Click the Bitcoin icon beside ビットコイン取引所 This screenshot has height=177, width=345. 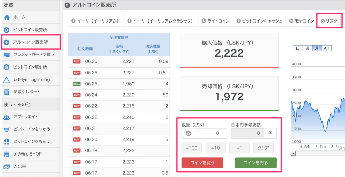click(7, 67)
